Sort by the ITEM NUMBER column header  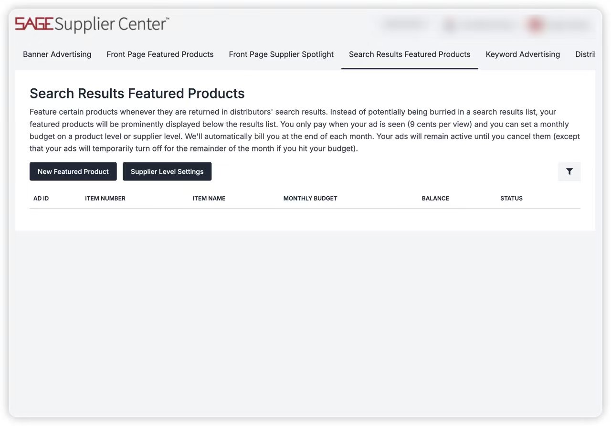pyautogui.click(x=105, y=199)
